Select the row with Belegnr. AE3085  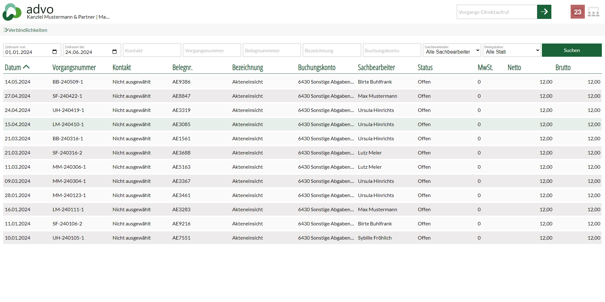tap(181, 124)
